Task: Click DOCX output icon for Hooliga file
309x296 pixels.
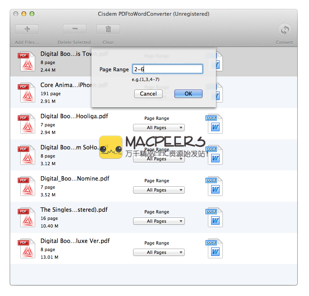Action: (215, 124)
